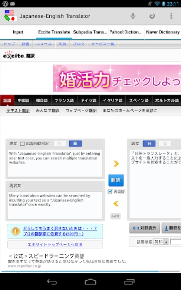The image size is (181, 290).
Task: Click the left-pointing yellow arrow
Action: (x=116, y=203)
